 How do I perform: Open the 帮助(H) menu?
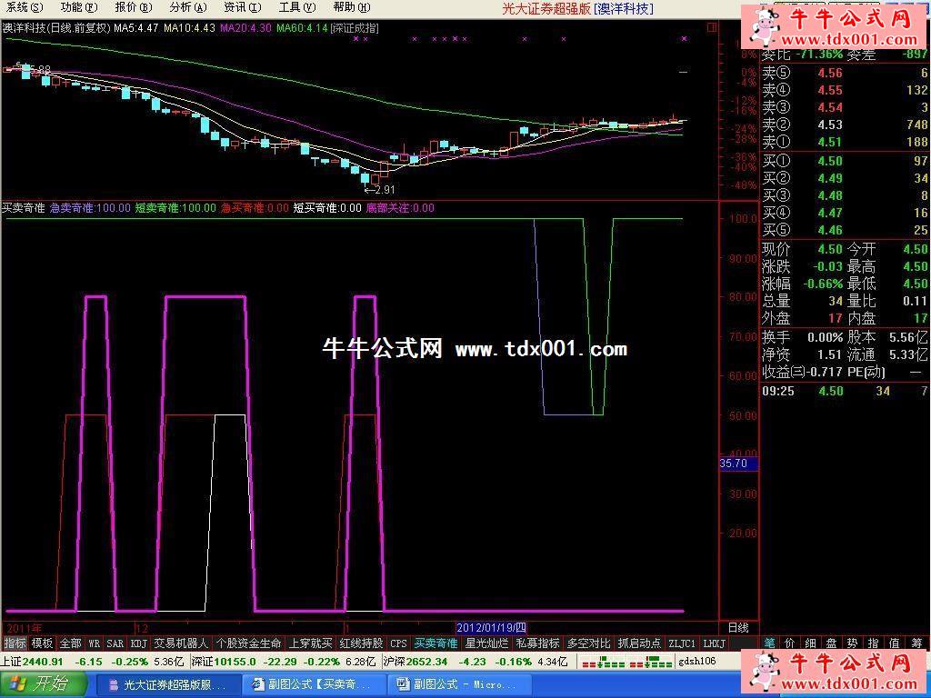(x=352, y=7)
